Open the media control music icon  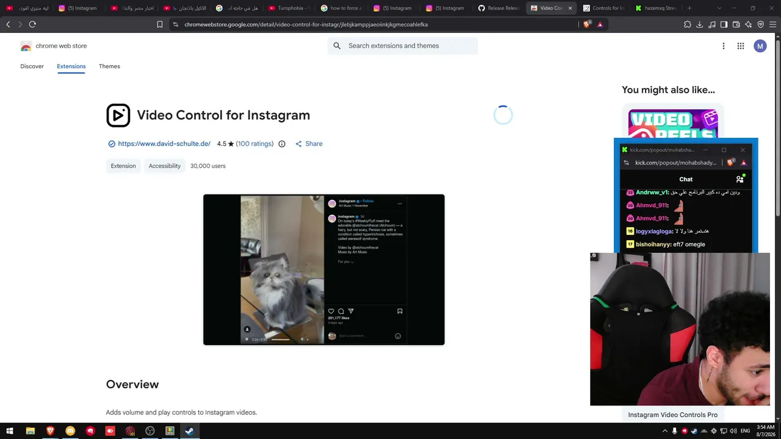711,24
